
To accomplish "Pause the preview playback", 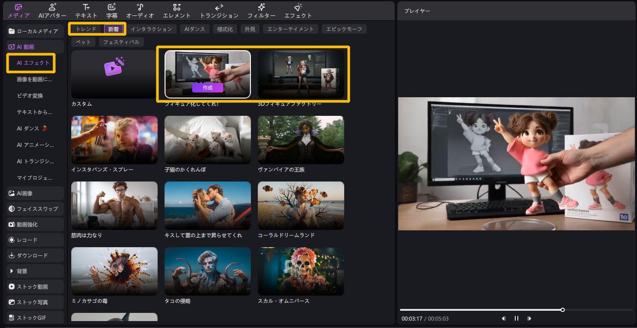I will tap(516, 318).
